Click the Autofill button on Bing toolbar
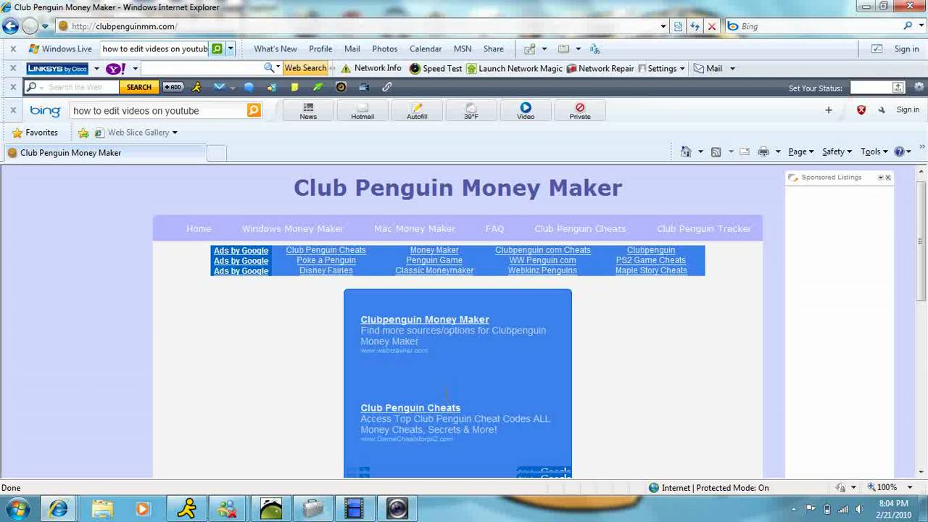The width and height of the screenshot is (928, 522). pyautogui.click(x=417, y=110)
